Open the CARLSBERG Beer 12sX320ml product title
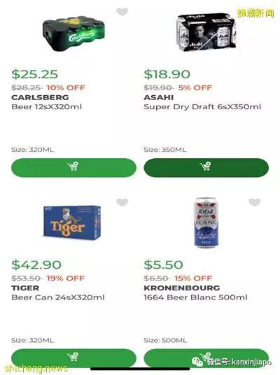 46,102
